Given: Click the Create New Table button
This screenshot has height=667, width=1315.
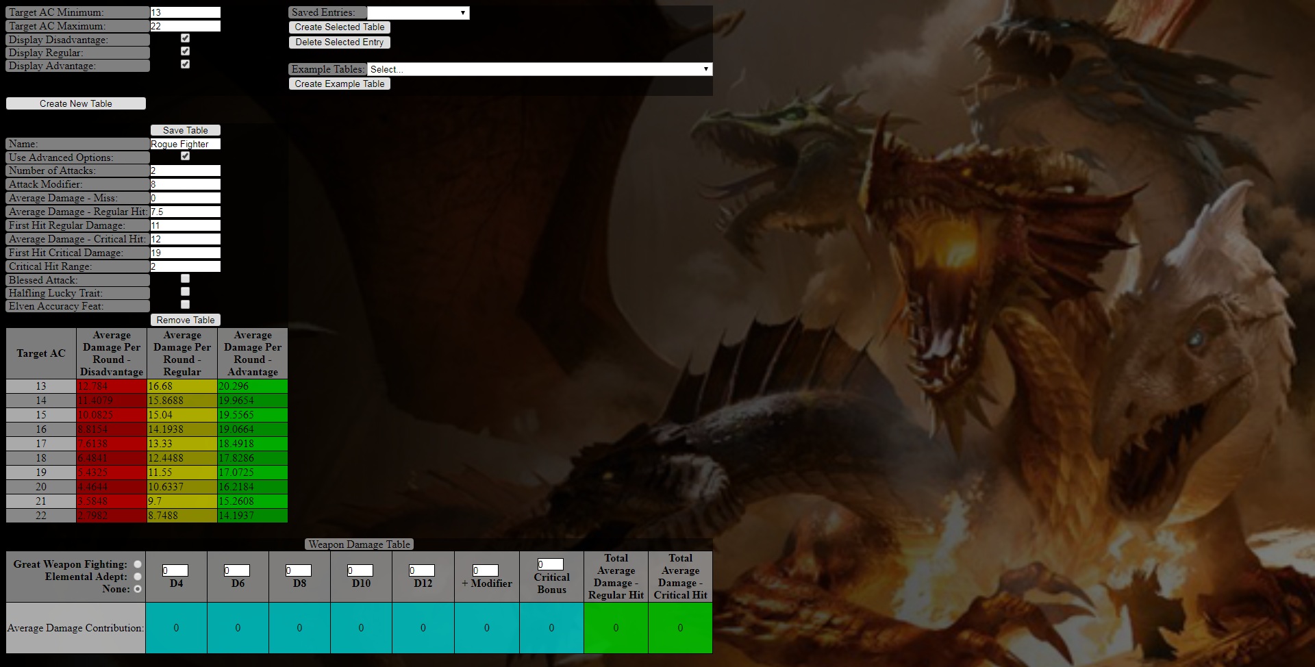Looking at the screenshot, I should point(76,103).
